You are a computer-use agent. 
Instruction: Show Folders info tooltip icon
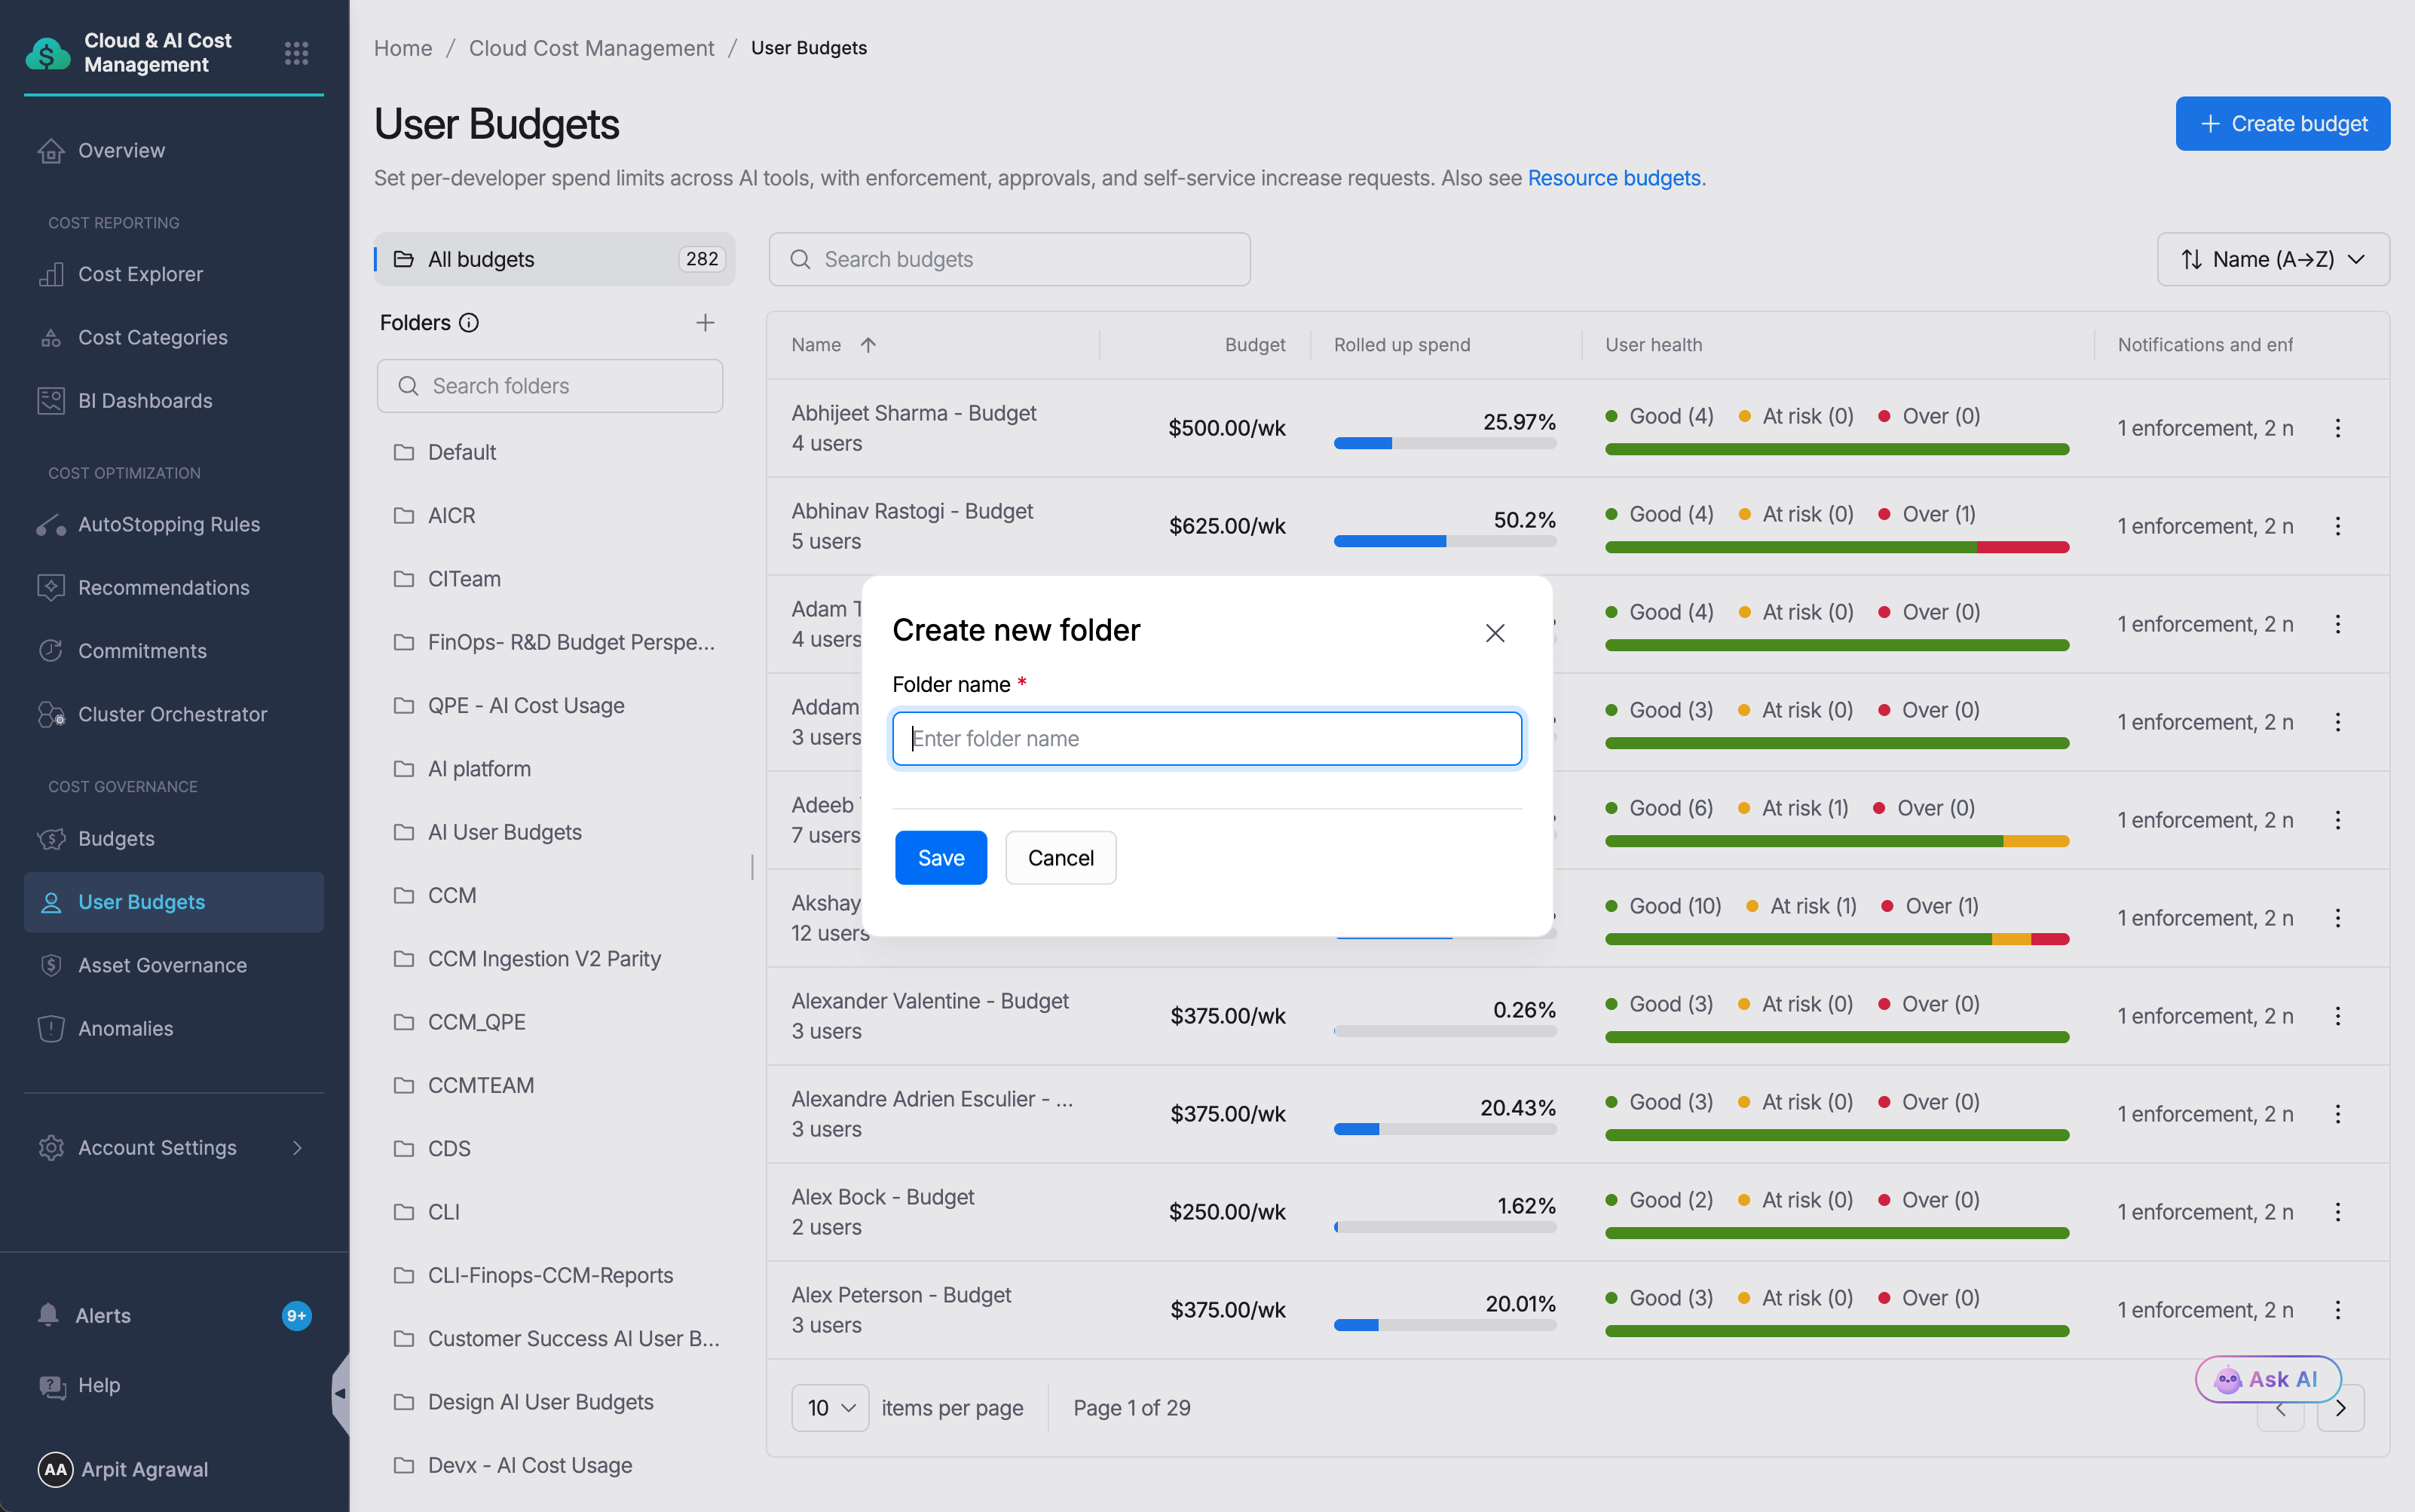pos(469,323)
